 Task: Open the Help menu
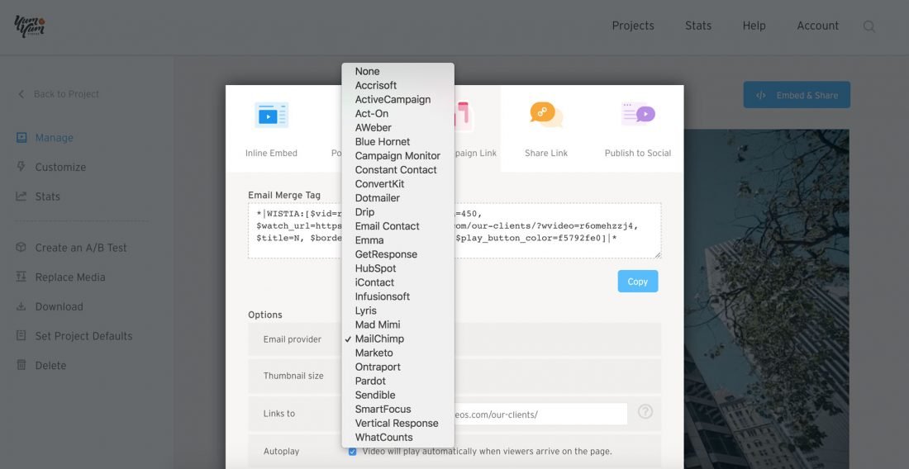pyautogui.click(x=754, y=26)
